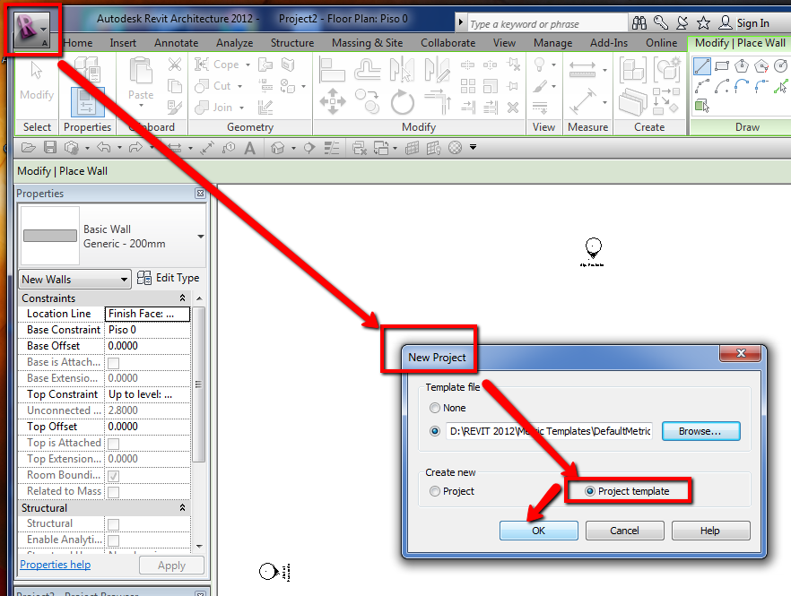This screenshot has width=791, height=596.
Task: Select the Project template radio button
Action: (589, 491)
